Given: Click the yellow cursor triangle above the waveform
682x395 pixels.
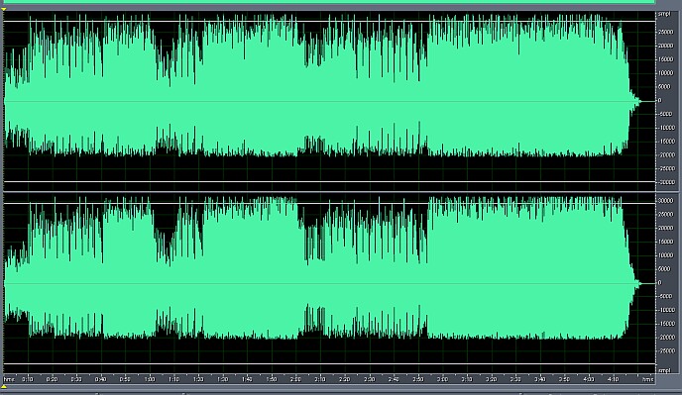Looking at the screenshot, I should pyautogui.click(x=4, y=9).
